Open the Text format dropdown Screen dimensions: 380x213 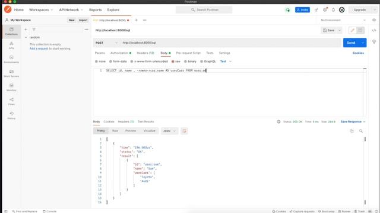coord(226,62)
